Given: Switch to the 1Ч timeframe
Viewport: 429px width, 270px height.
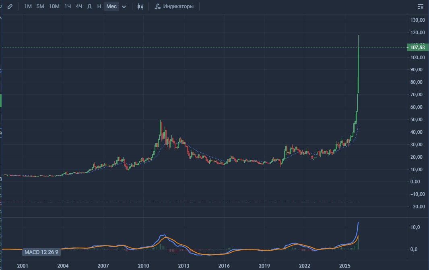Looking at the screenshot, I should (x=68, y=6).
